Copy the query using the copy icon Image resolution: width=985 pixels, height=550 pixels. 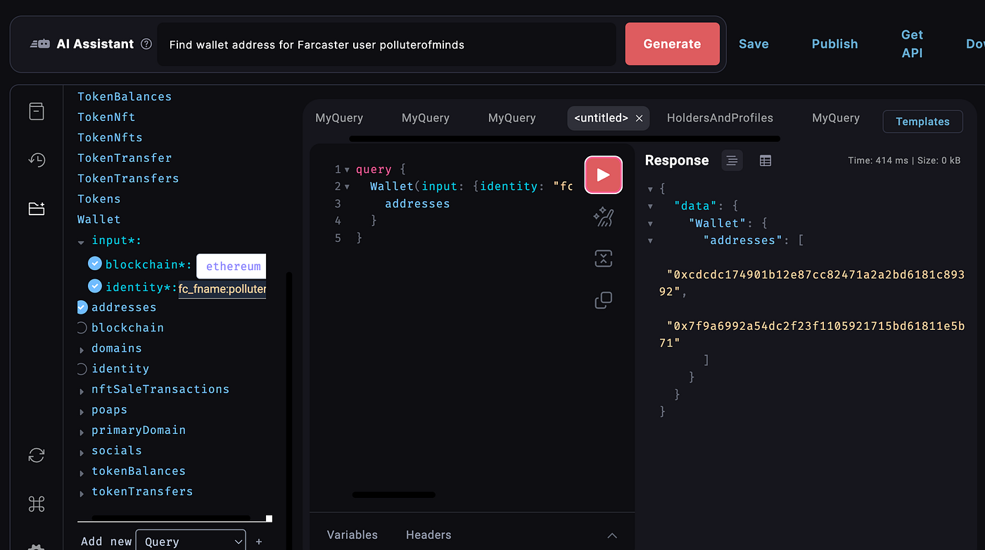click(603, 300)
